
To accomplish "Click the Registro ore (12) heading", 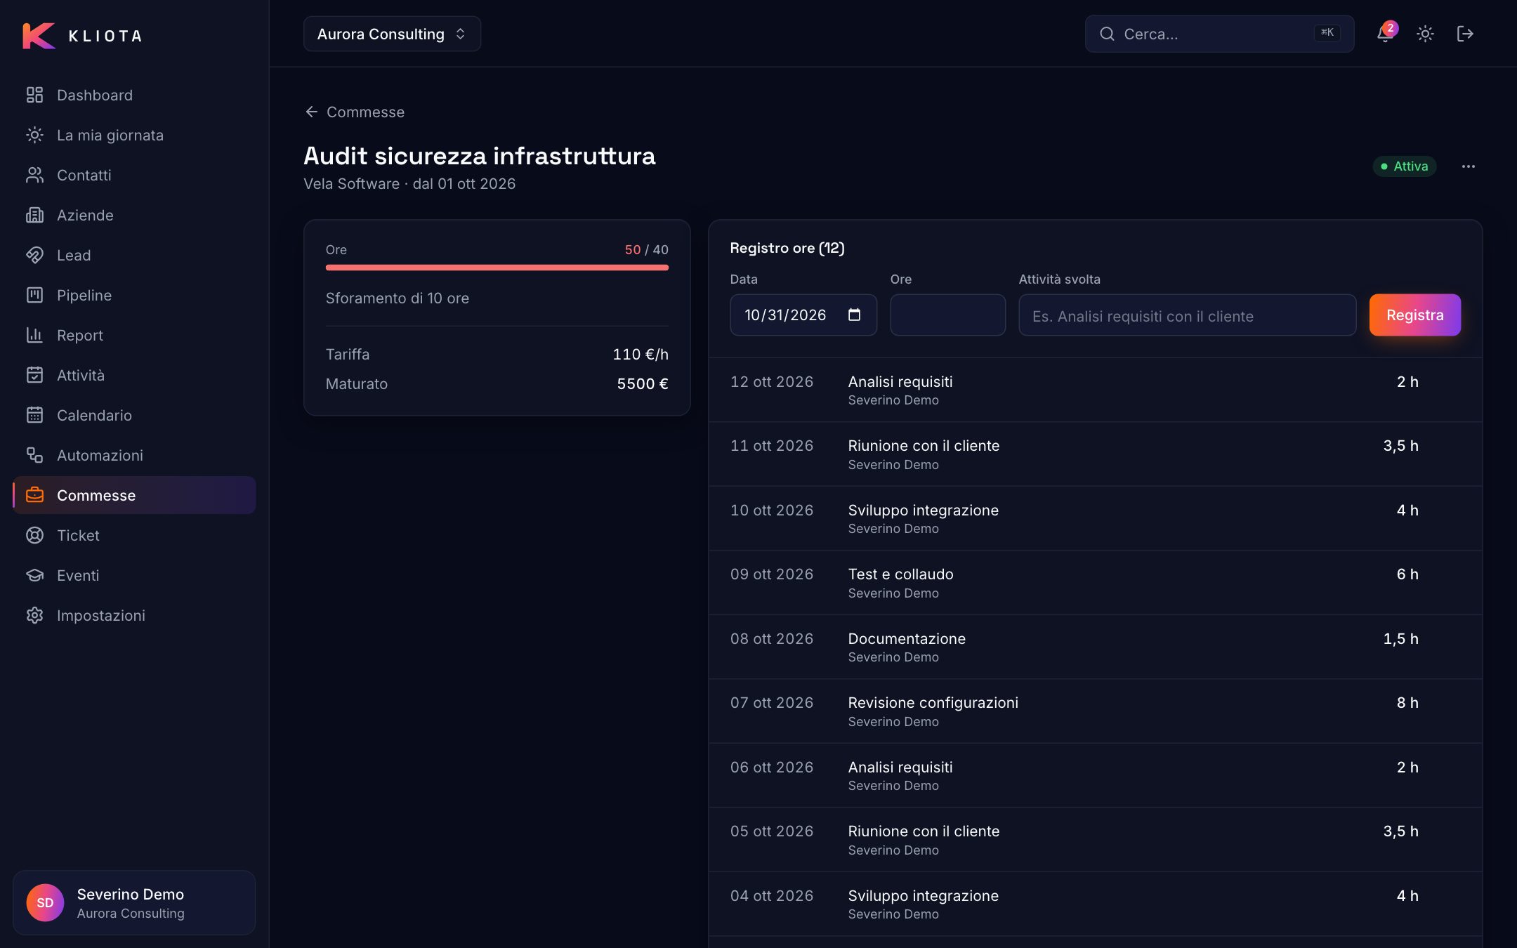I will 787,248.
